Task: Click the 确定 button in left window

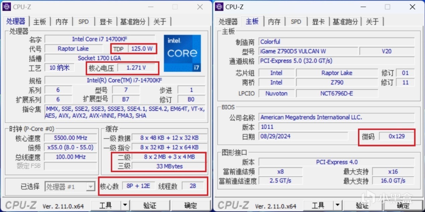Action: [191, 205]
